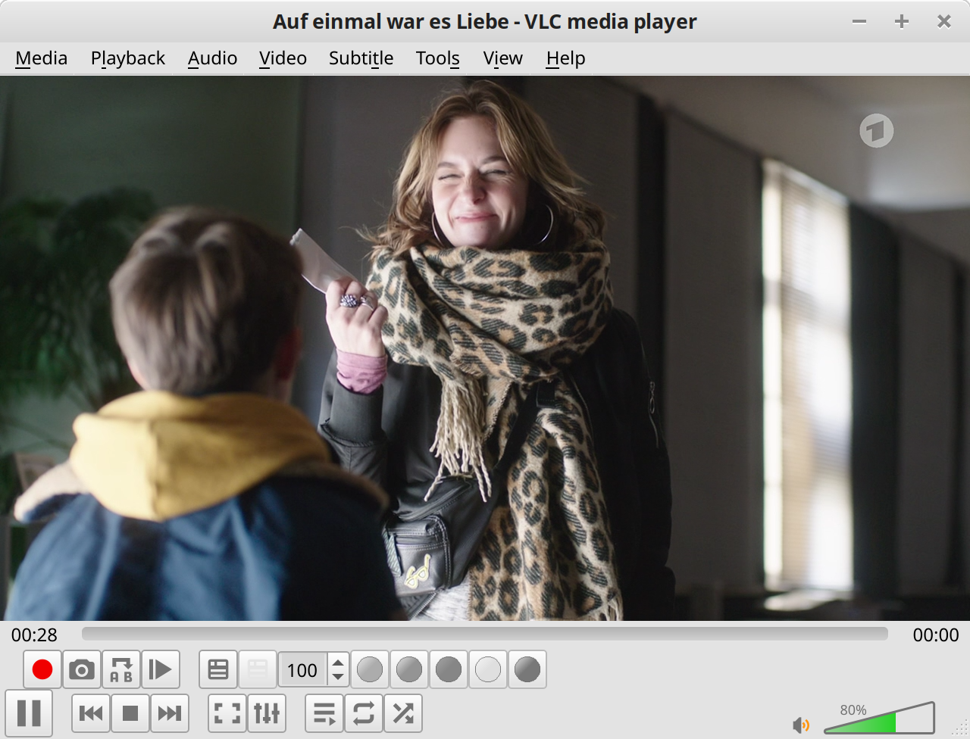Open the Media menu
970x739 pixels.
[41, 58]
